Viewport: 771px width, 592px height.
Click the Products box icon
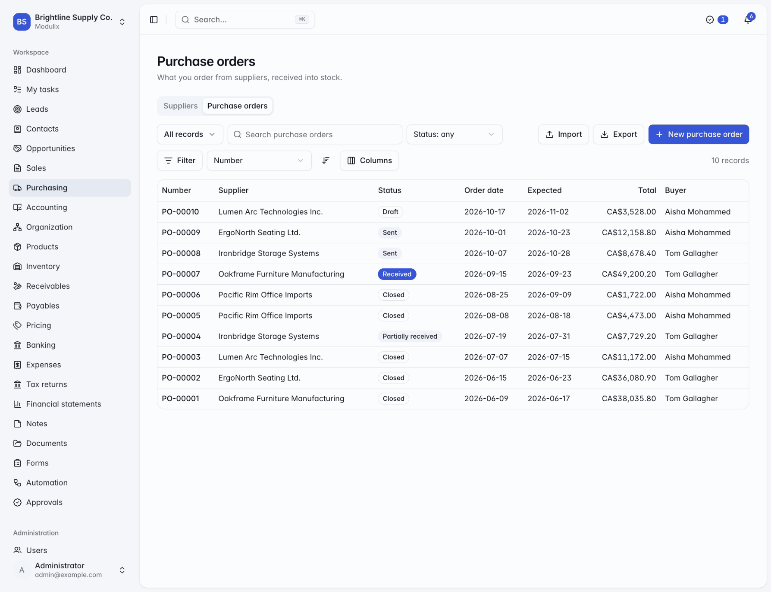click(17, 247)
